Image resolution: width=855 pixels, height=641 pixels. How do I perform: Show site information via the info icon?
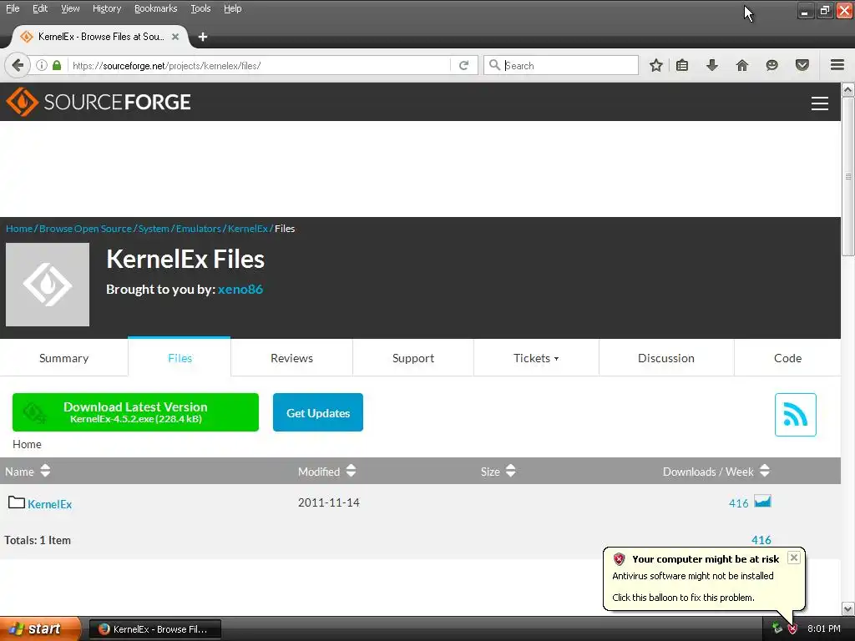pyautogui.click(x=42, y=65)
